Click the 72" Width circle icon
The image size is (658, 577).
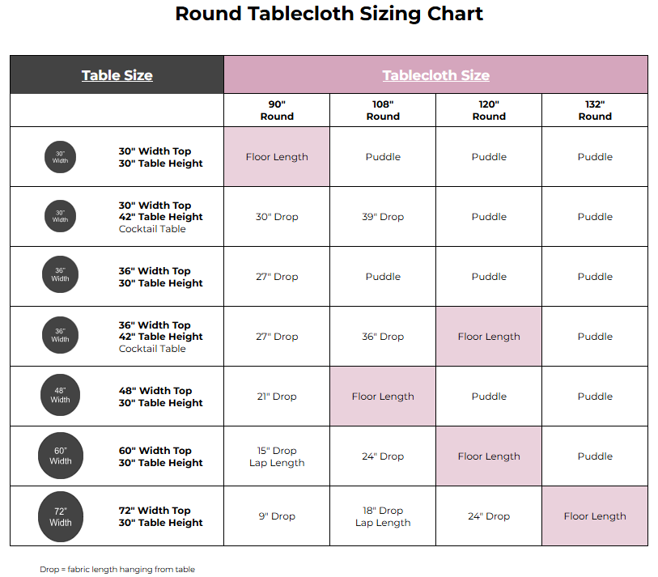(x=61, y=516)
